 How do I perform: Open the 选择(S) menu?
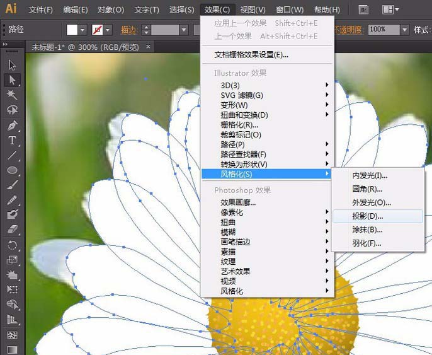click(181, 10)
